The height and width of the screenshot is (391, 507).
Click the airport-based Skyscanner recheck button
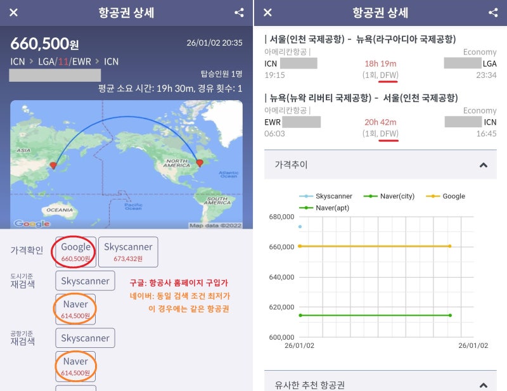click(84, 338)
